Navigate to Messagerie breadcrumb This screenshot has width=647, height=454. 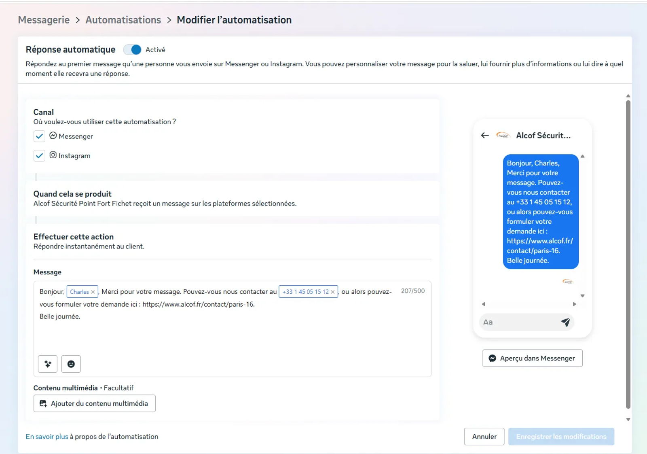[x=44, y=20]
